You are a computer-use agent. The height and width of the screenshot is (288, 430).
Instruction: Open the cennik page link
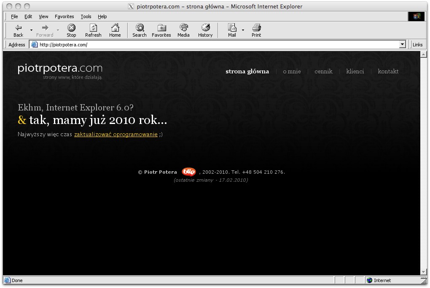pyautogui.click(x=323, y=71)
